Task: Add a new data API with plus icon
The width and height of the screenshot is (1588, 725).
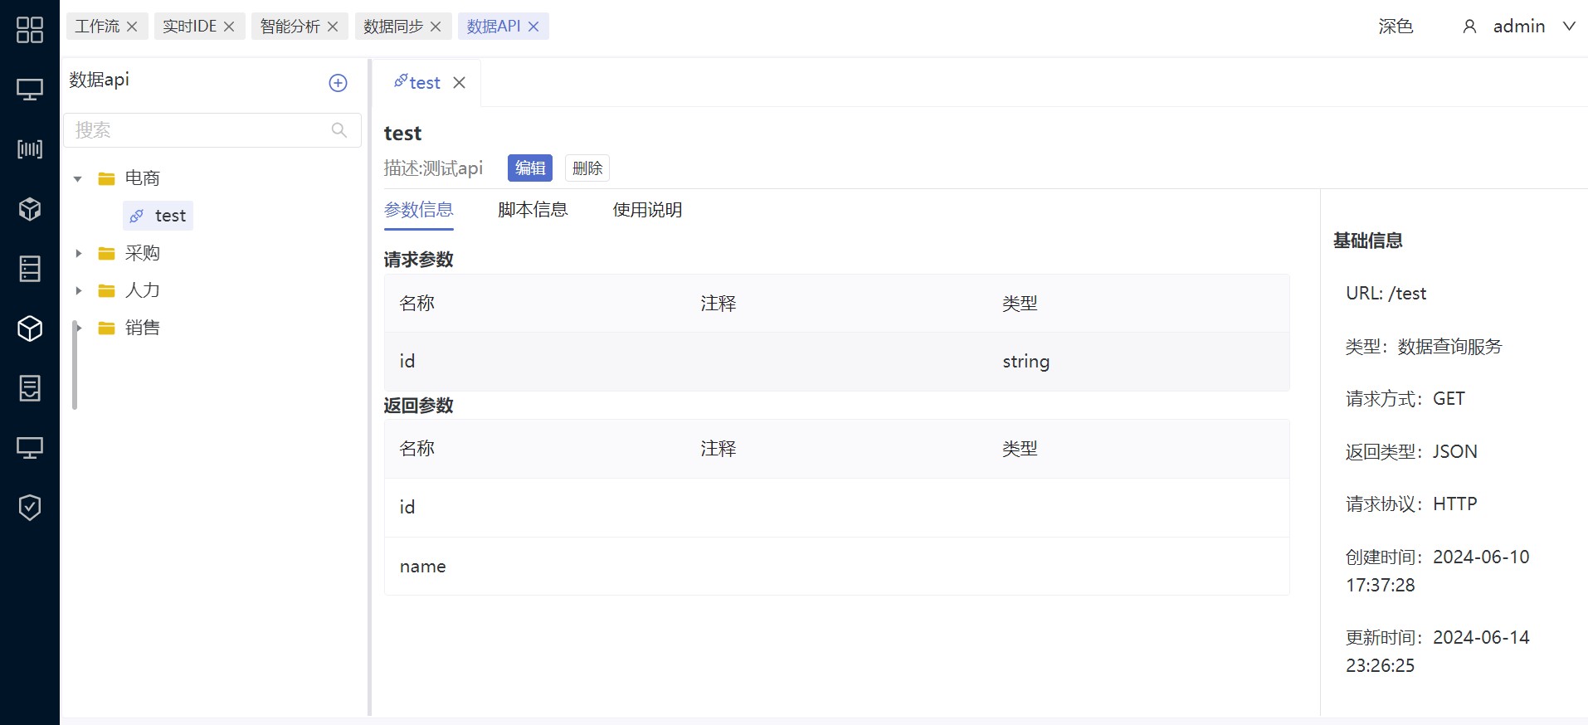Action: [x=338, y=83]
